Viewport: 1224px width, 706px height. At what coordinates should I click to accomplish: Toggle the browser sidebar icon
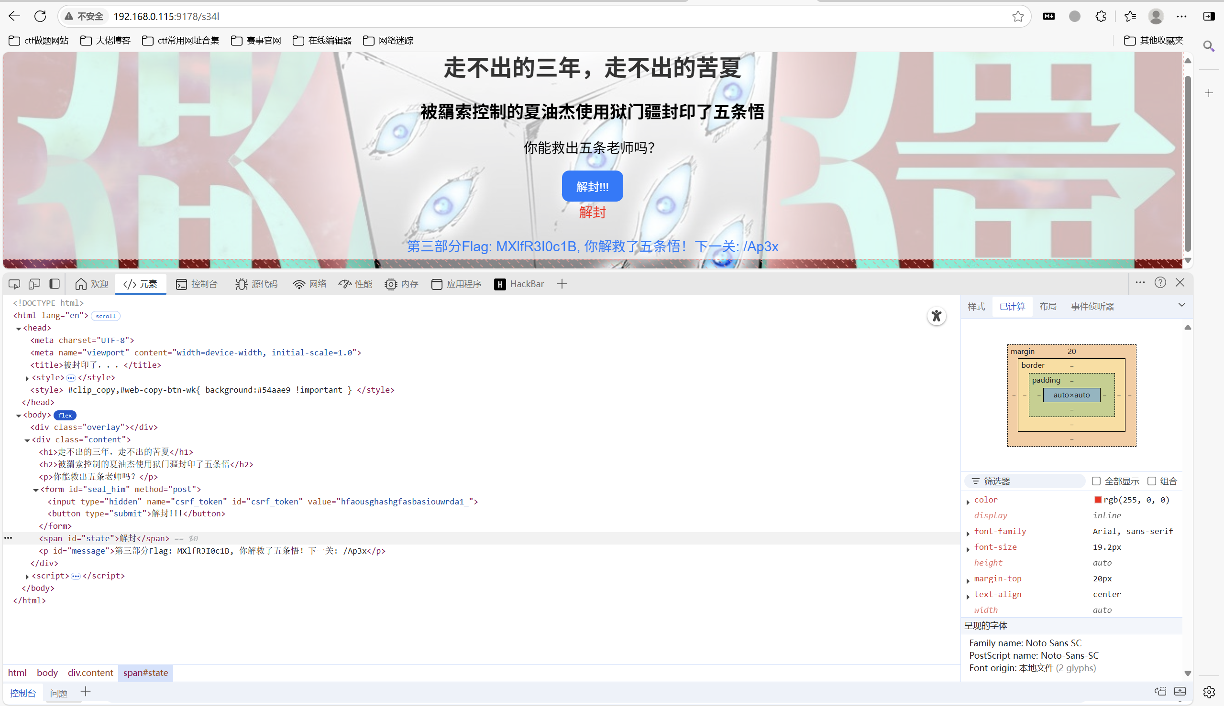tap(1209, 17)
